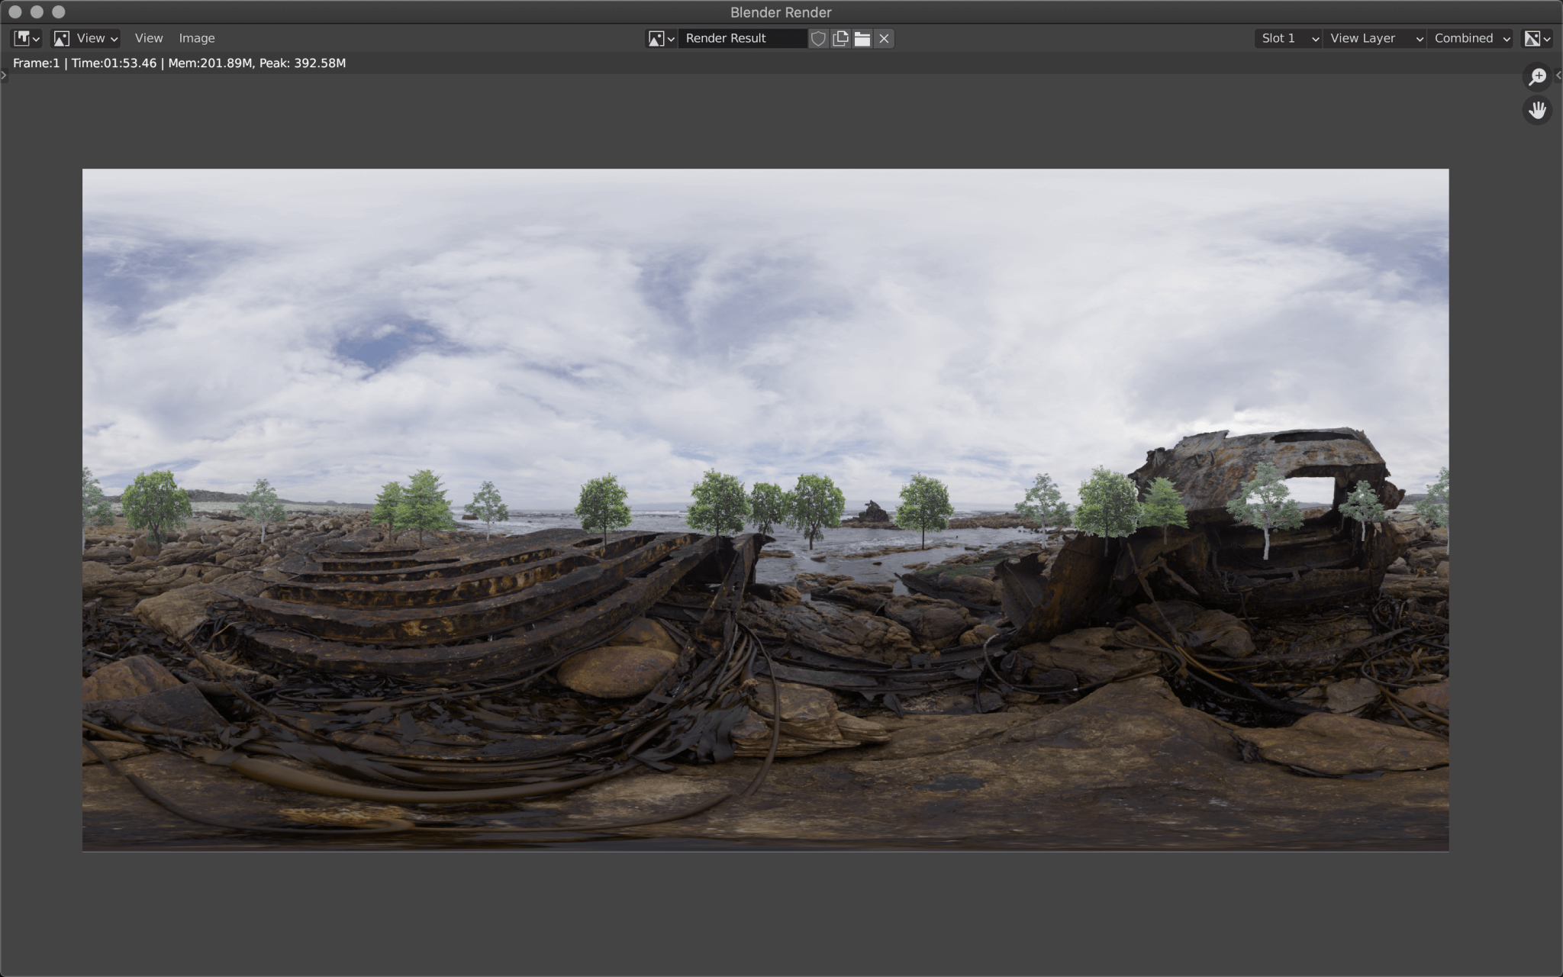Open the Image menu
Viewport: 1563px width, 977px height.
197,38
